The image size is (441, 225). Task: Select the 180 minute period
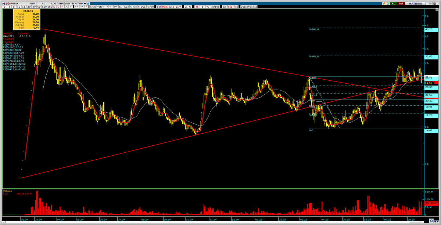pyautogui.click(x=50, y=7)
